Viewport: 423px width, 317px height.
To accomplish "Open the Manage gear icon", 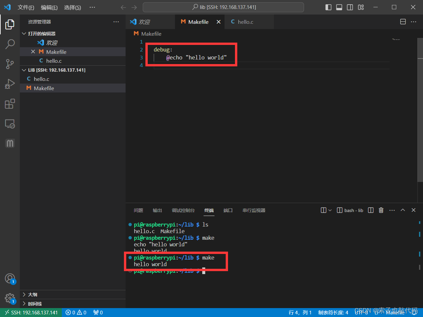I will pyautogui.click(x=10, y=299).
